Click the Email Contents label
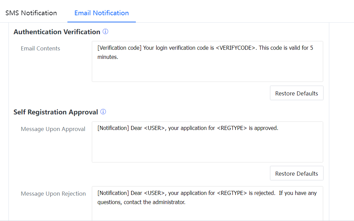Image resolution: width=354 pixels, height=221 pixels. click(40, 48)
